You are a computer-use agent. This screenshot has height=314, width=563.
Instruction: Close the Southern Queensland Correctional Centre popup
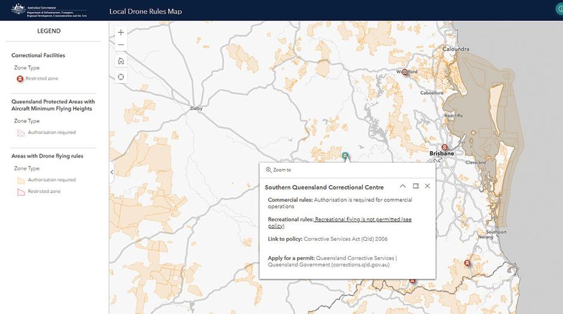[427, 186]
